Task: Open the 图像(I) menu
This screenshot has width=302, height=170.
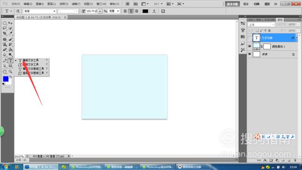Action: point(40,4)
